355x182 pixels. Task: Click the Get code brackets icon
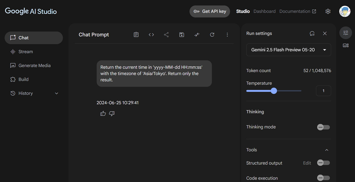pyautogui.click(x=151, y=35)
